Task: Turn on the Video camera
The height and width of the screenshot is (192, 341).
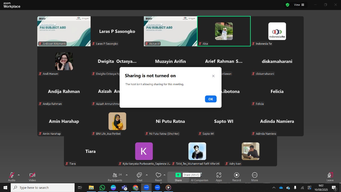Action: coord(32,175)
